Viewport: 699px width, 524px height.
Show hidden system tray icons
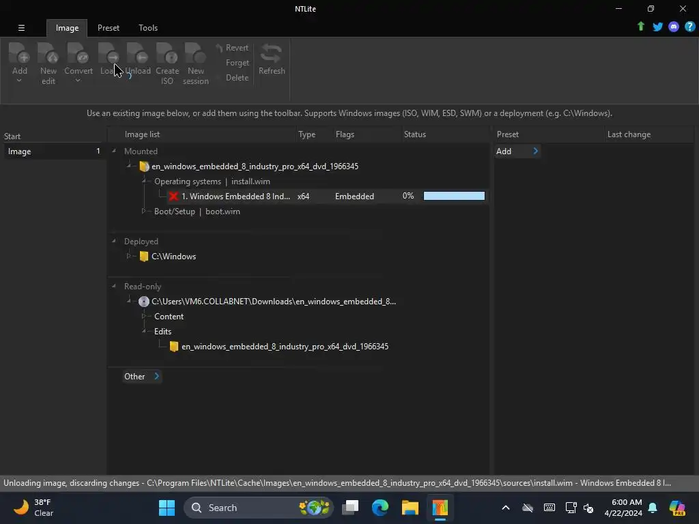click(x=506, y=508)
